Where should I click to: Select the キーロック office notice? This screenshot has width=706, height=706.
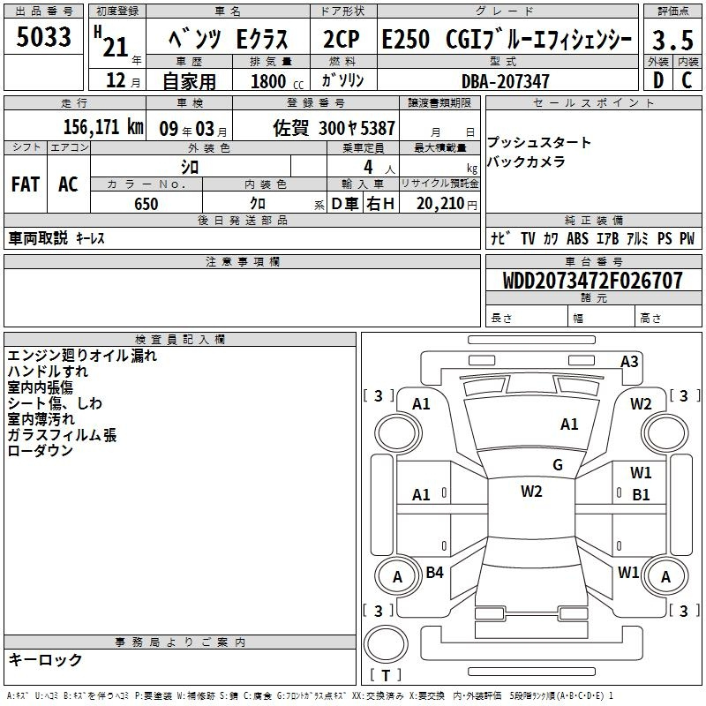point(45,659)
